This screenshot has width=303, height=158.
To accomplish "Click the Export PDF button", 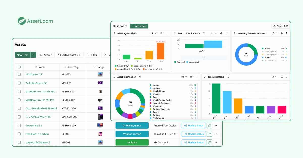I will [281, 26].
